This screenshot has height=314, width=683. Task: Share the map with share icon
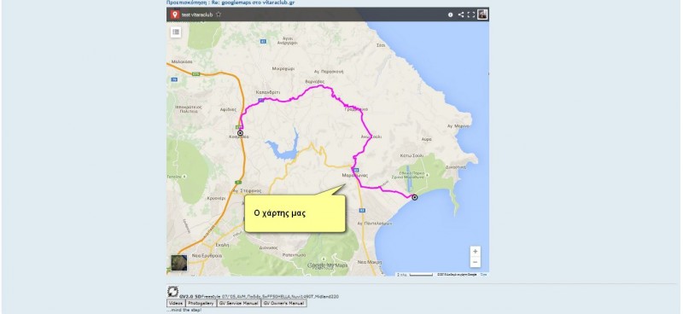click(x=461, y=15)
